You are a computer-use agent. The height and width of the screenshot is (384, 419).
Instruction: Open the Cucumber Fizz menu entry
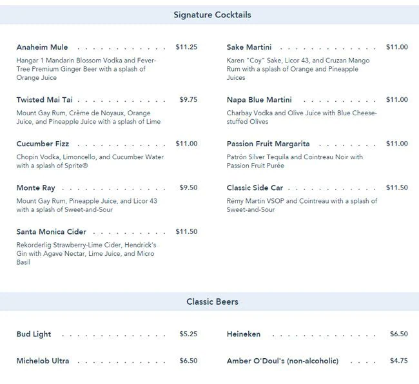tap(43, 144)
